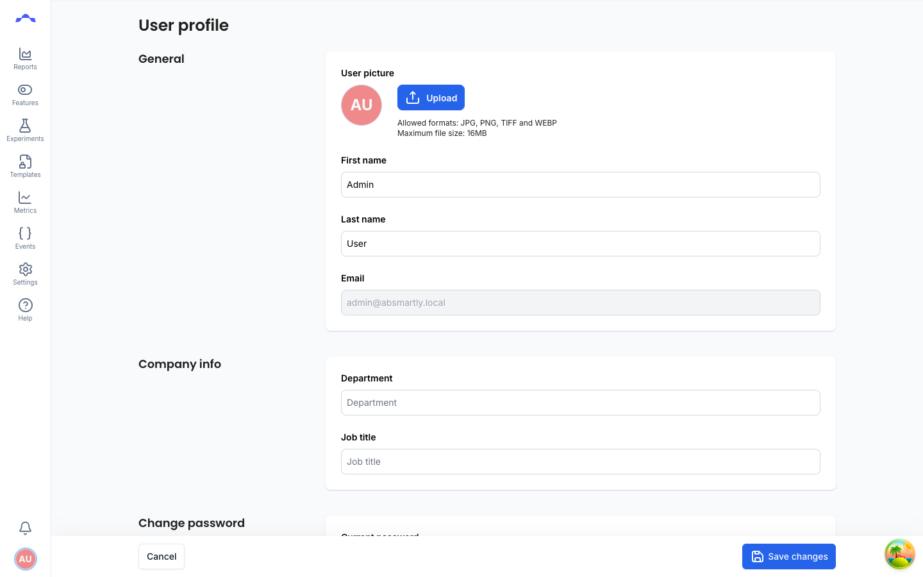Viewport: 923px width, 577px height.
Task: Click the 'Department' field label
Action: click(x=367, y=378)
